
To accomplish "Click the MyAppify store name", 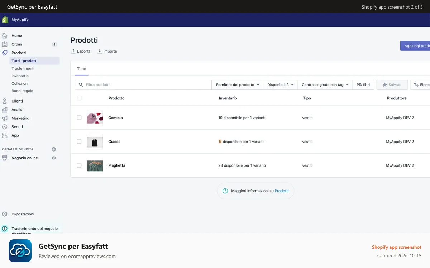I will tap(20, 20).
